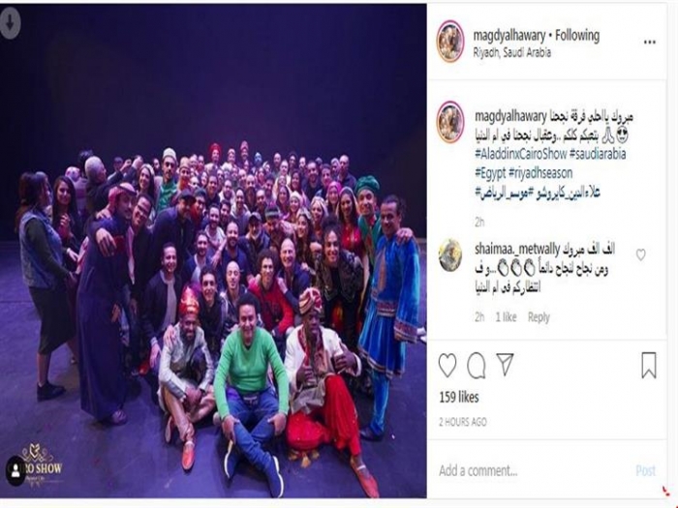This screenshot has width=678, height=508.
Task: Click download arrow icon on photo
Action: tap(10, 22)
